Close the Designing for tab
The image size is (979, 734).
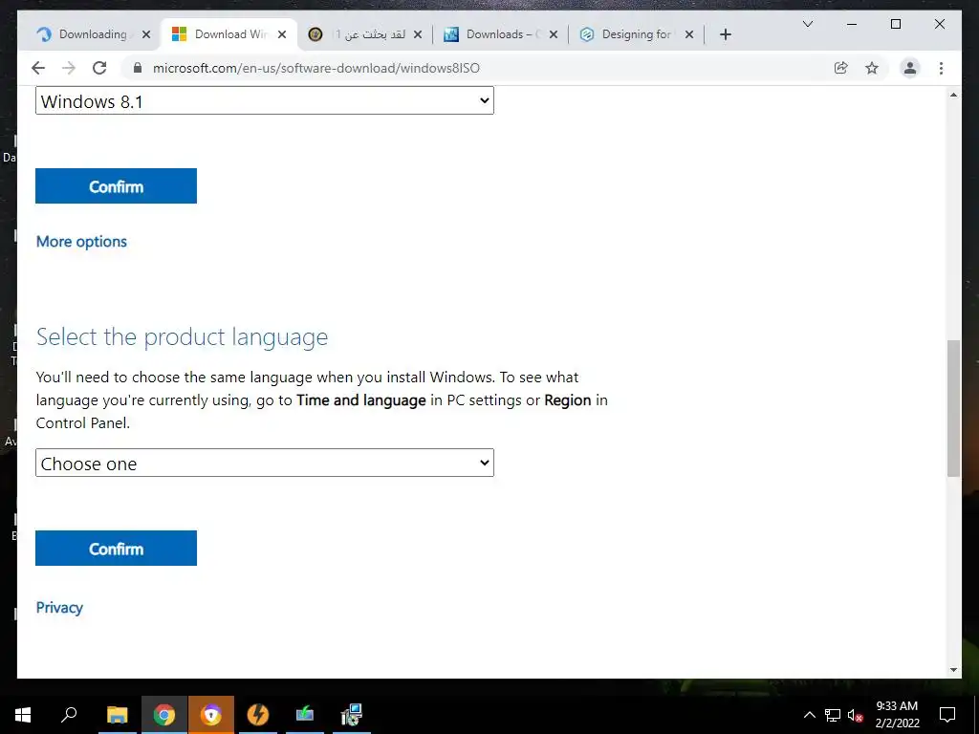tap(689, 34)
